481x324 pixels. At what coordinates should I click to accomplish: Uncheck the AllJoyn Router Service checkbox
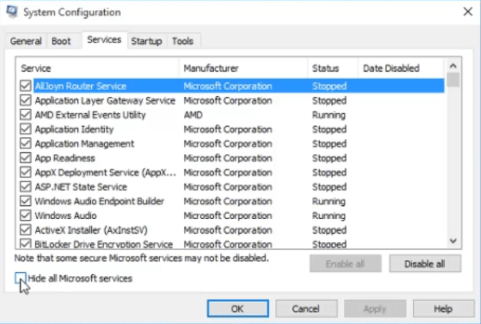click(26, 86)
